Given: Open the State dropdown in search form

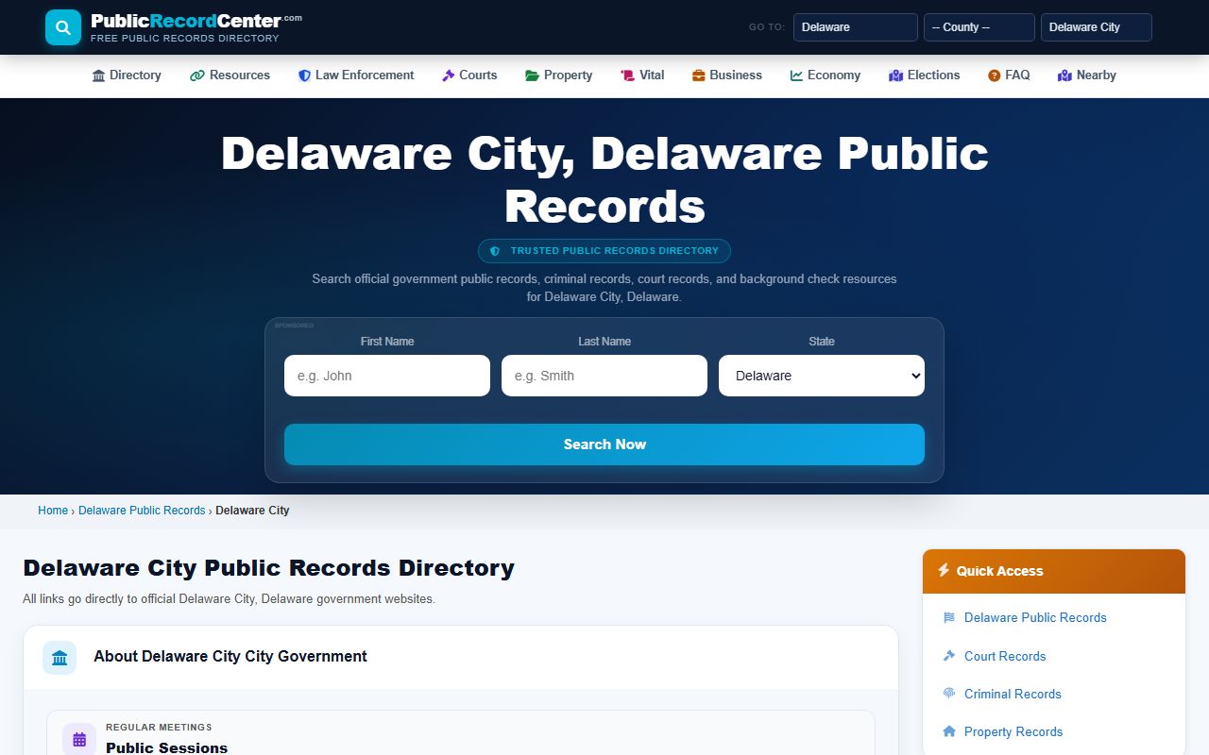Looking at the screenshot, I should coord(822,376).
